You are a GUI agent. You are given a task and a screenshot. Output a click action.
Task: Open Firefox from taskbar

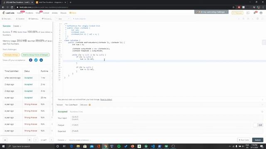tap(132, 146)
